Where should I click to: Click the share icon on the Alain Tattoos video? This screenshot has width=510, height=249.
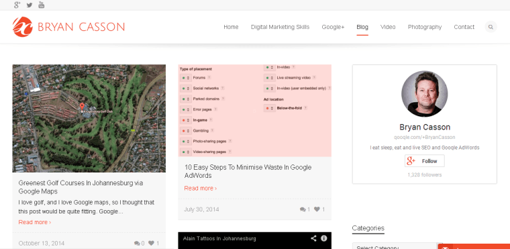click(313, 238)
